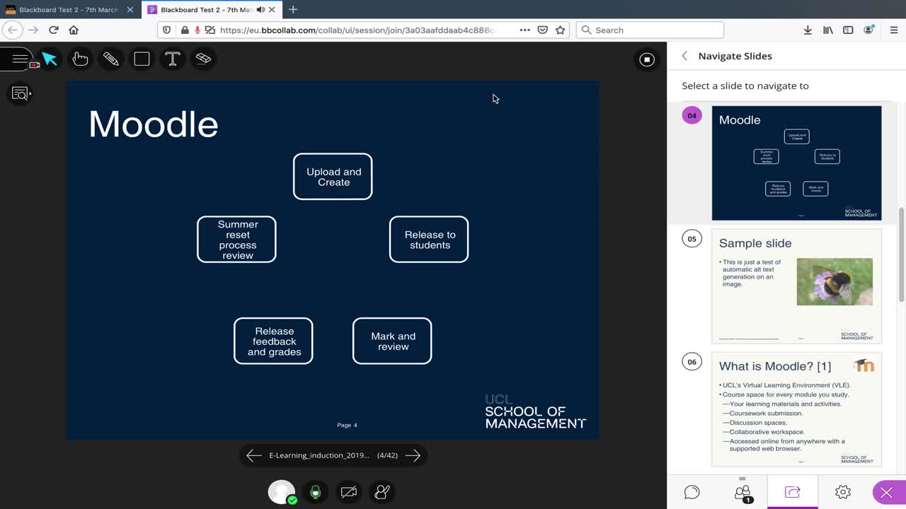Click the browser Search box

(x=650, y=30)
